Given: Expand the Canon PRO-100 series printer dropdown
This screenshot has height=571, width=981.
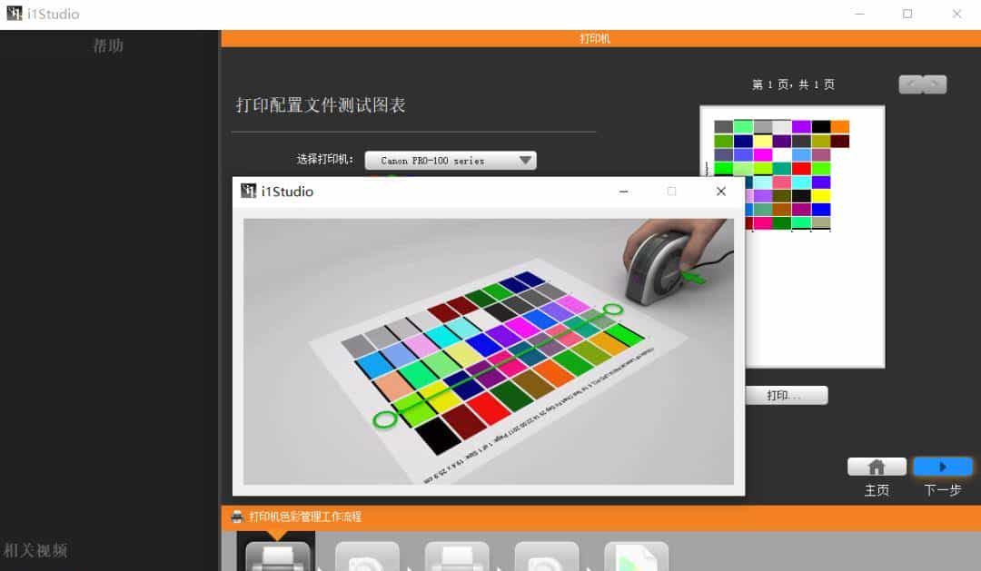Looking at the screenshot, I should (x=451, y=161).
